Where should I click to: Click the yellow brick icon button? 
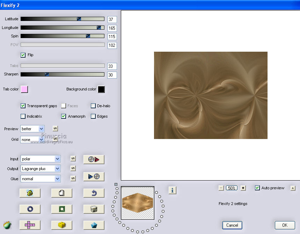point(61,225)
